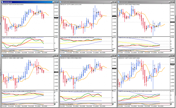Click the GBPUSD,H4 OHLC quote label

(71, 5)
